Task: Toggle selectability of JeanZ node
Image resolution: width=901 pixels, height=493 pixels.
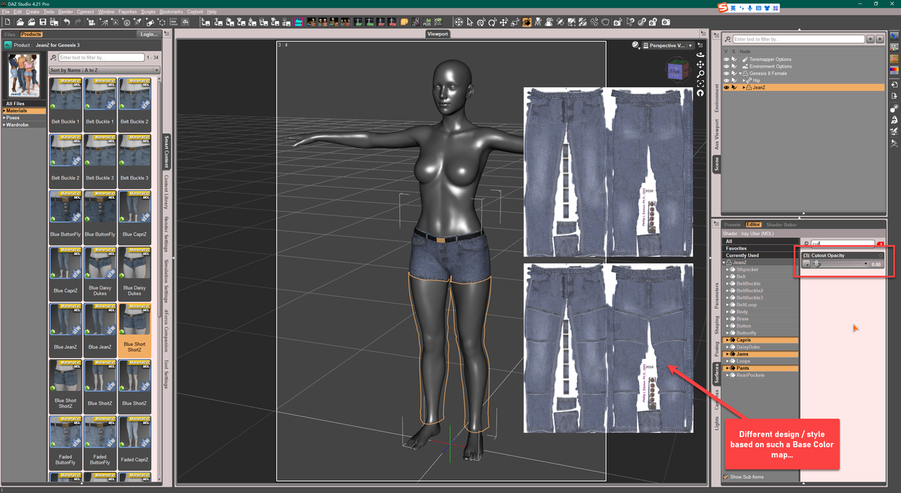Action: pos(734,87)
